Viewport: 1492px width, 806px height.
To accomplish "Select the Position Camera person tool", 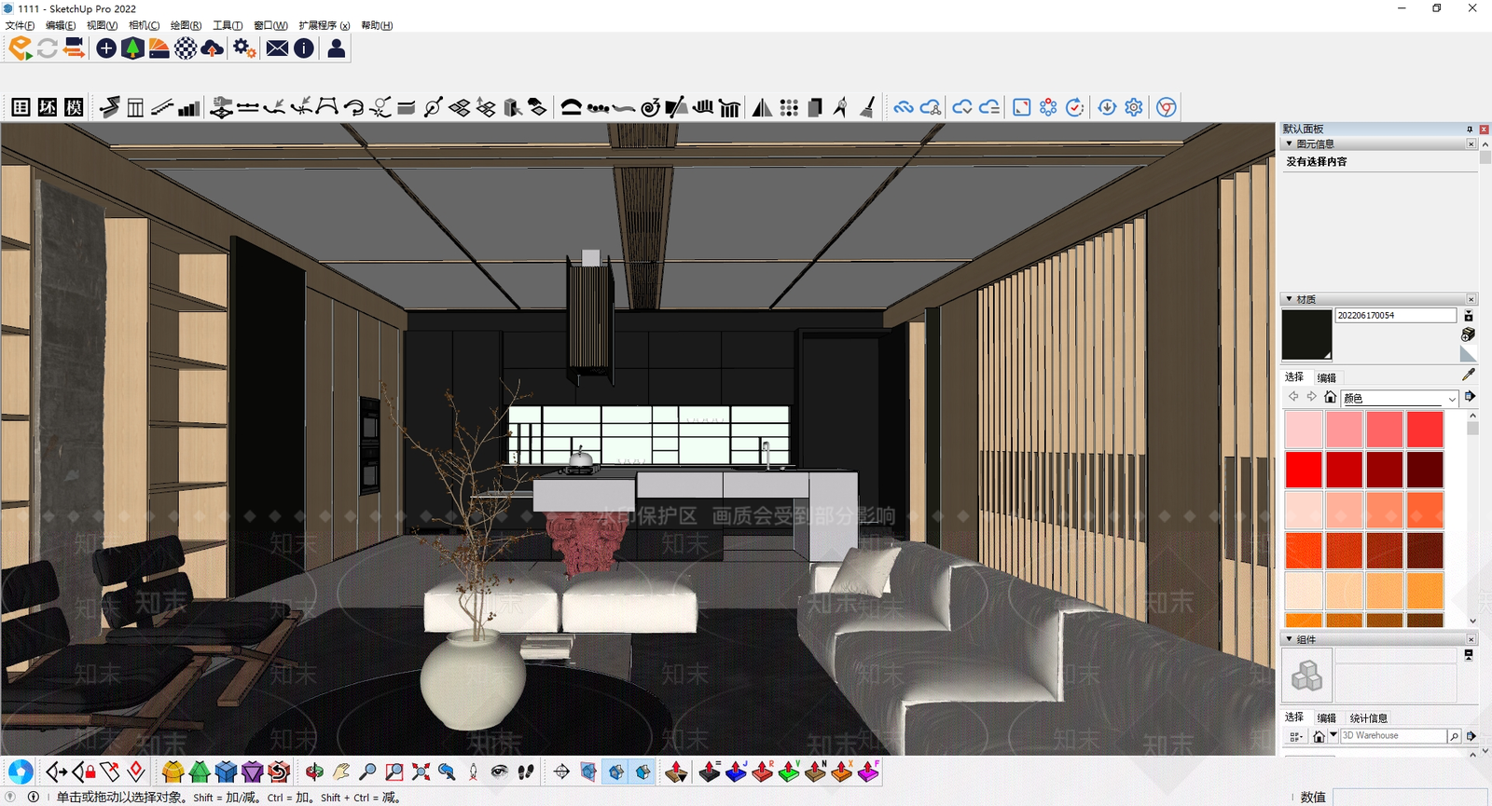I will [x=474, y=772].
